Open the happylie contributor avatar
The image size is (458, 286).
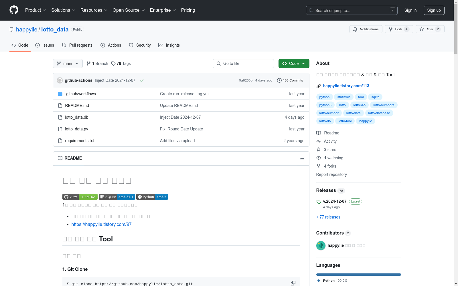click(321, 245)
